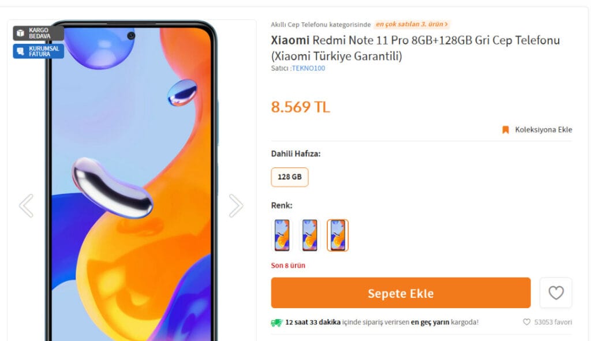The width and height of the screenshot is (591, 341).
Task: Choose the first color variant thumbnail
Action: [x=282, y=235]
